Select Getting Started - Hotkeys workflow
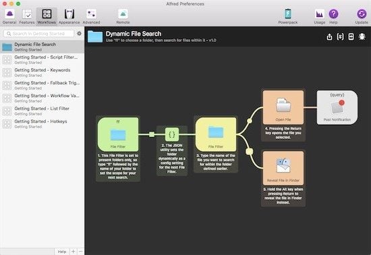The image size is (371, 255). tap(42, 123)
